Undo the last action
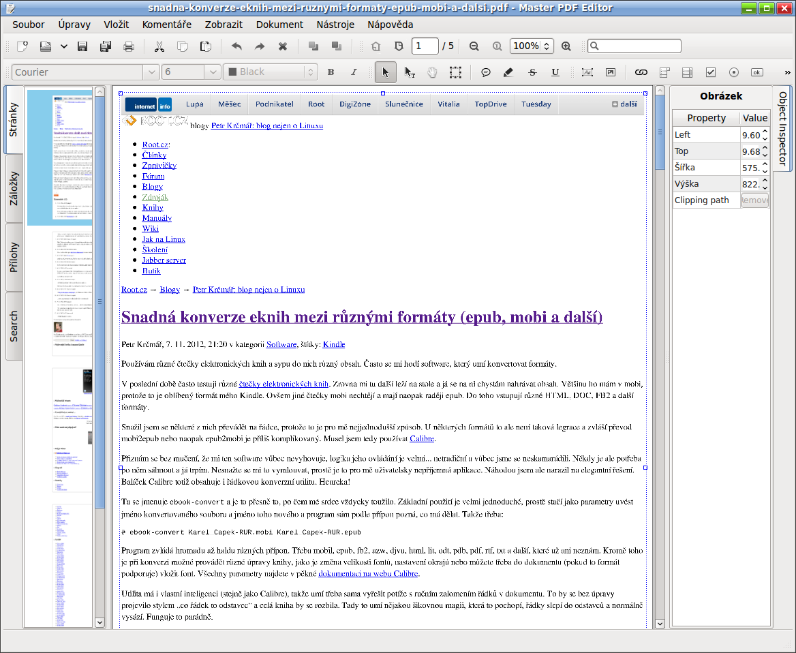The height and width of the screenshot is (653, 796). point(236,46)
